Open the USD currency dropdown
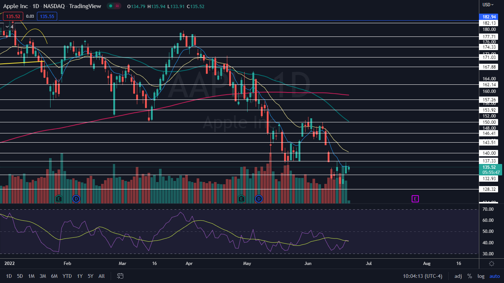 coord(488,5)
